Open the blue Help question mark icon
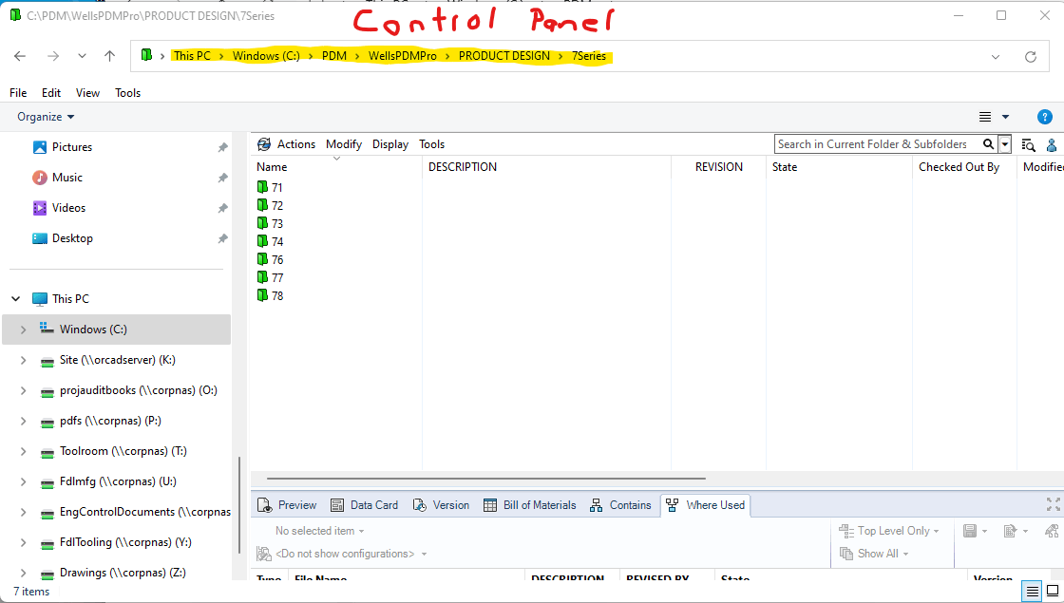1064x603 pixels. coord(1045,116)
